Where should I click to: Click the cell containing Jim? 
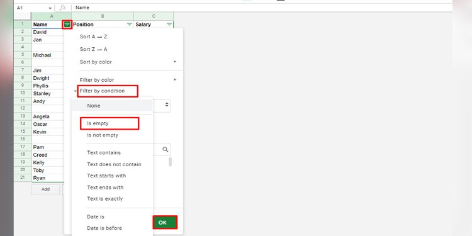(x=48, y=70)
